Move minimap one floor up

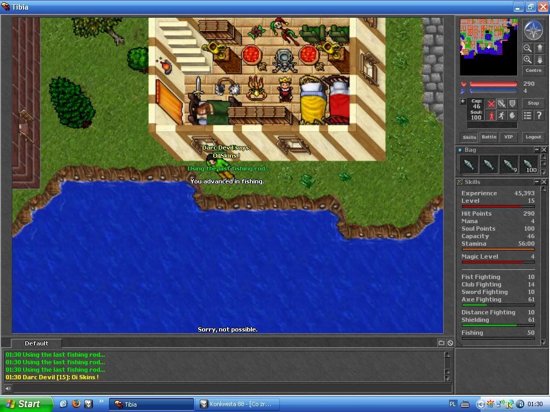[x=539, y=48]
